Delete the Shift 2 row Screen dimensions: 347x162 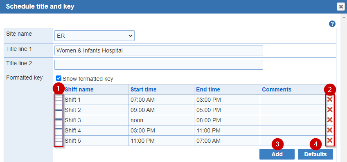click(x=330, y=110)
